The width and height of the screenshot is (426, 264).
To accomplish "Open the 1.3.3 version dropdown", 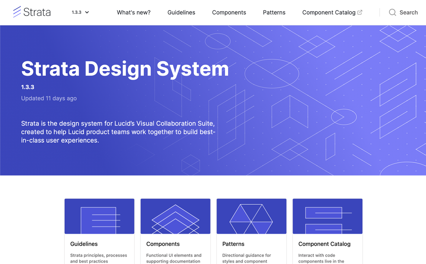I will (80, 12).
